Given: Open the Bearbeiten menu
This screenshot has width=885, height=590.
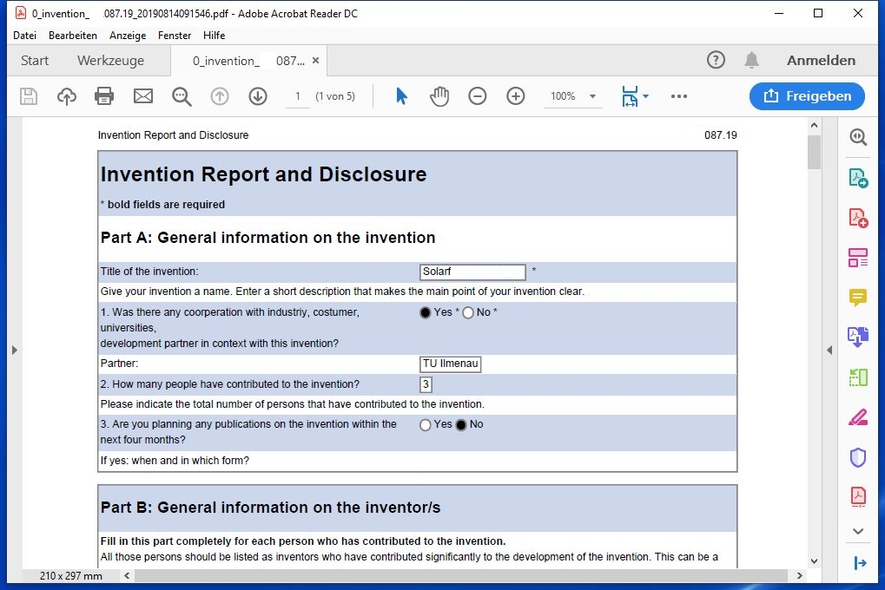Looking at the screenshot, I should [73, 36].
